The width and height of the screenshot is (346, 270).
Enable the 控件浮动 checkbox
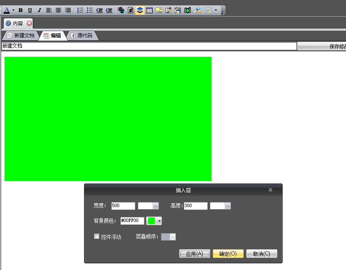pyautogui.click(x=97, y=236)
